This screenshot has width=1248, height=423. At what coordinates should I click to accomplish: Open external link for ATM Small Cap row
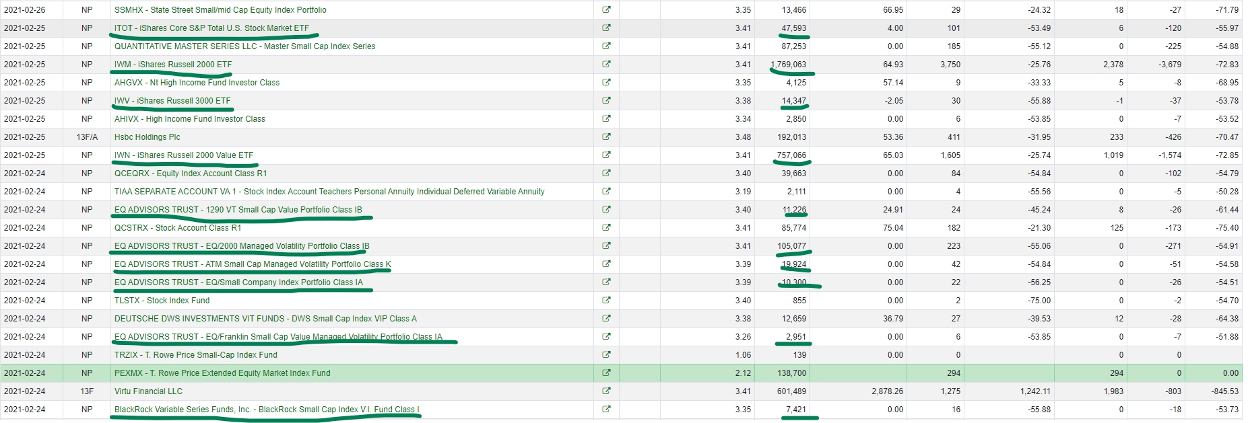[606, 264]
